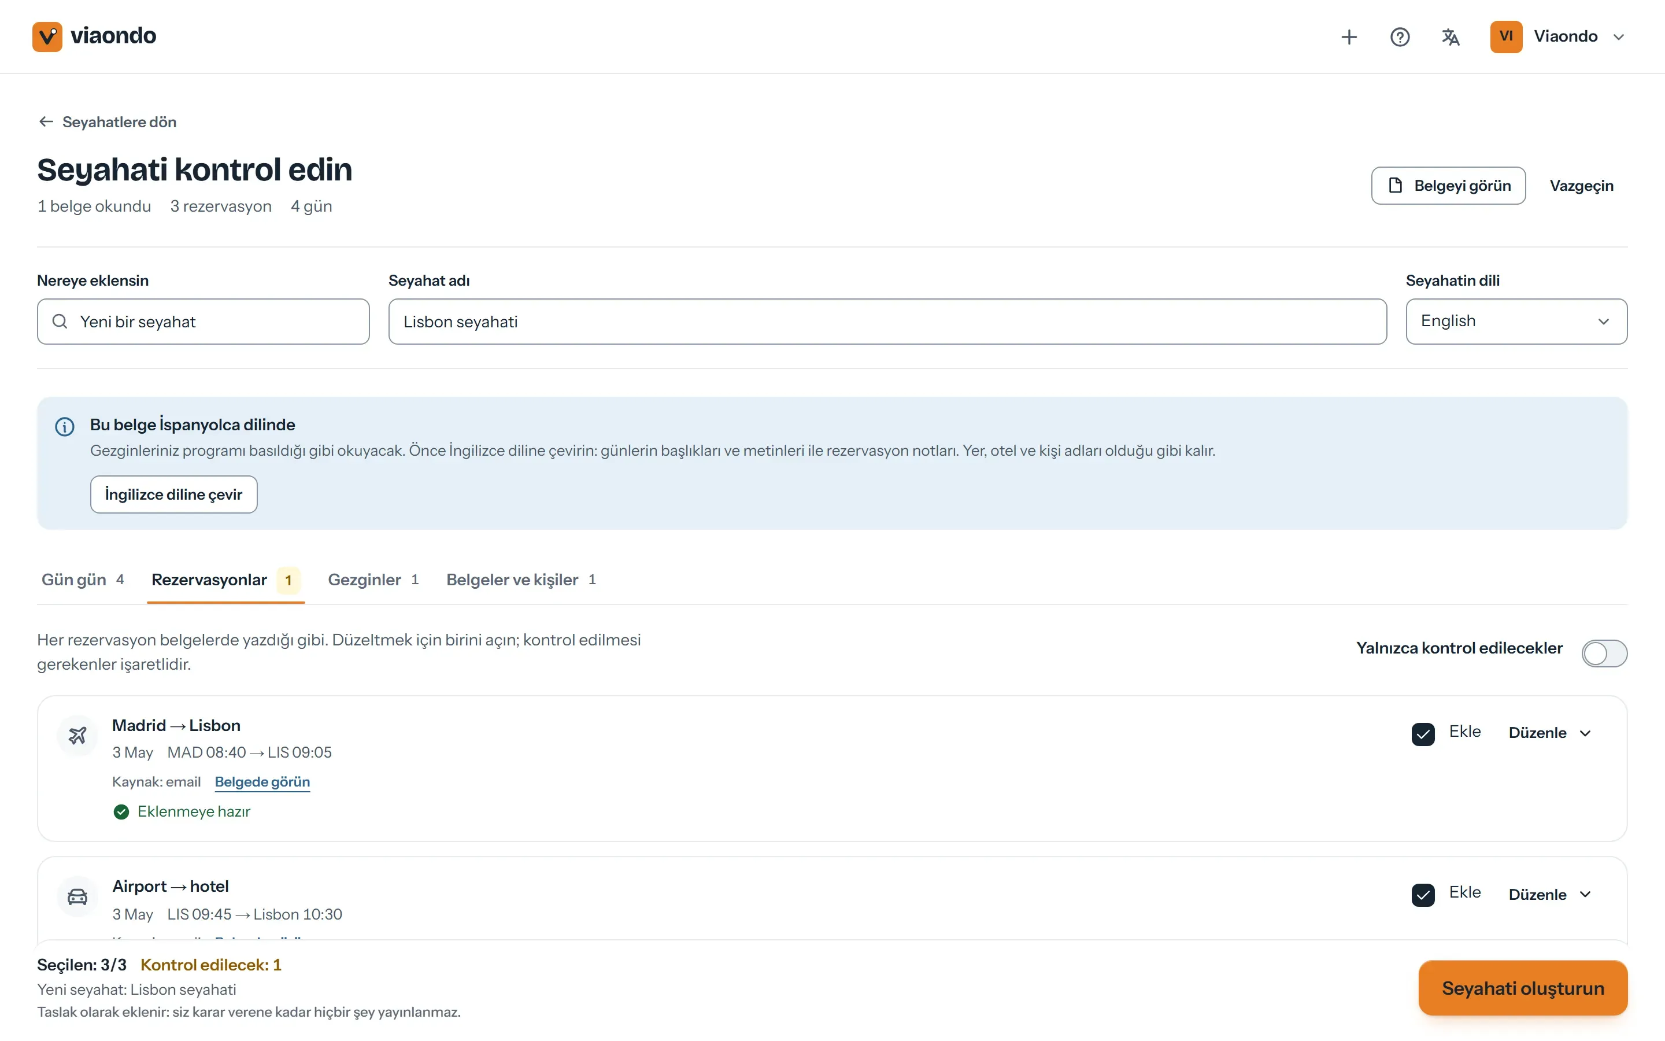Click the Kontrol edilecek: 1 text

tap(210, 965)
